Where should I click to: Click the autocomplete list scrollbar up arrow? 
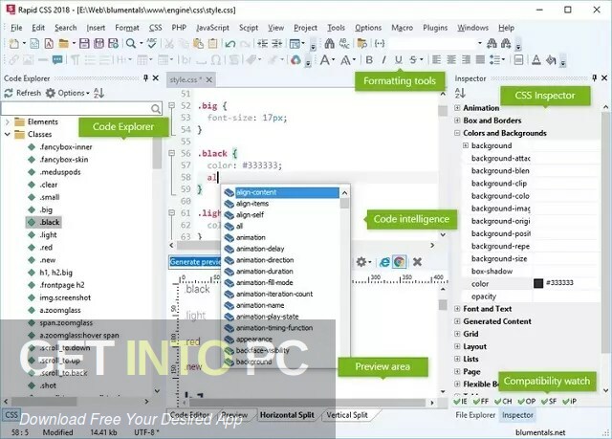(344, 193)
